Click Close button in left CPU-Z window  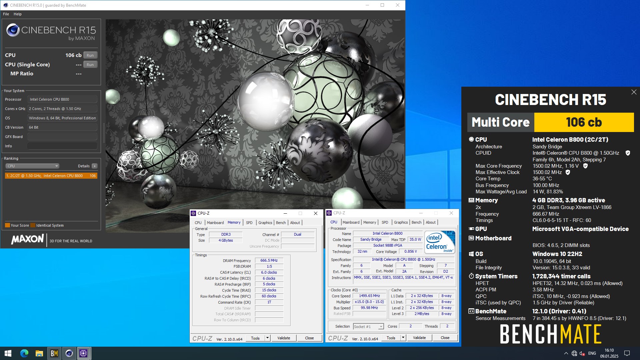click(309, 338)
